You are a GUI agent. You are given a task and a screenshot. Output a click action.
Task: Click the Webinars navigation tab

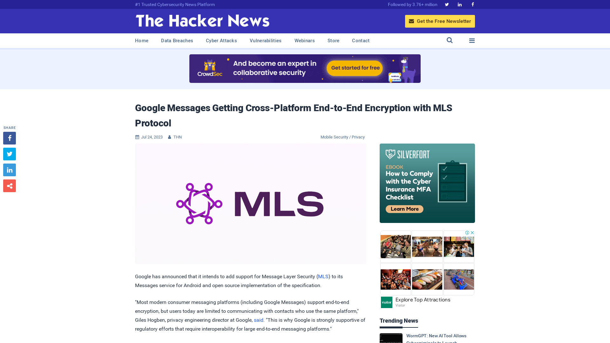pos(305,41)
